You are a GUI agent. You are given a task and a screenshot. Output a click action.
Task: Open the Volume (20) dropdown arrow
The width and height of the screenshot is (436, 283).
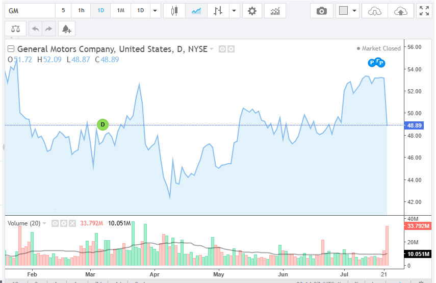tap(44, 223)
